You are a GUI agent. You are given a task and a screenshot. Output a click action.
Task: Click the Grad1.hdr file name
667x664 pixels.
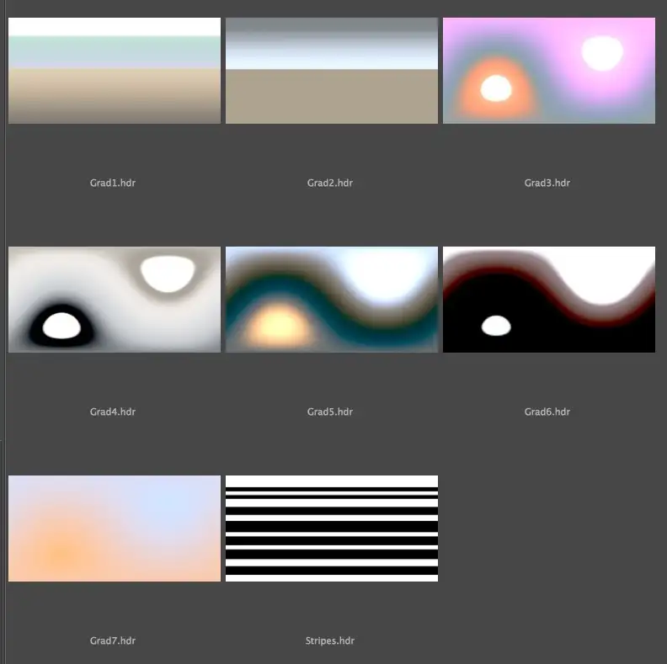(x=113, y=183)
